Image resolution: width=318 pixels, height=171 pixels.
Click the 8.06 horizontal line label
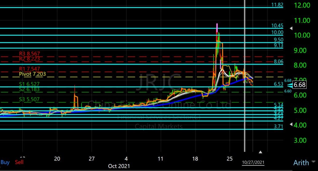click(278, 62)
